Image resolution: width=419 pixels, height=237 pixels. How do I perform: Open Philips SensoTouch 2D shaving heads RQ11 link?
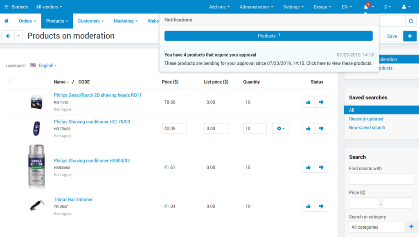pos(97,95)
